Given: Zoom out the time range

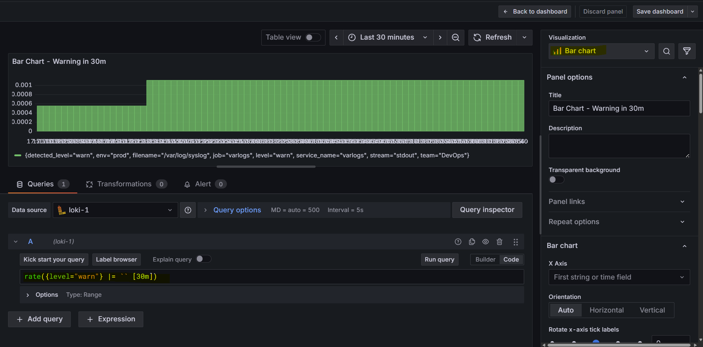Looking at the screenshot, I should point(456,37).
